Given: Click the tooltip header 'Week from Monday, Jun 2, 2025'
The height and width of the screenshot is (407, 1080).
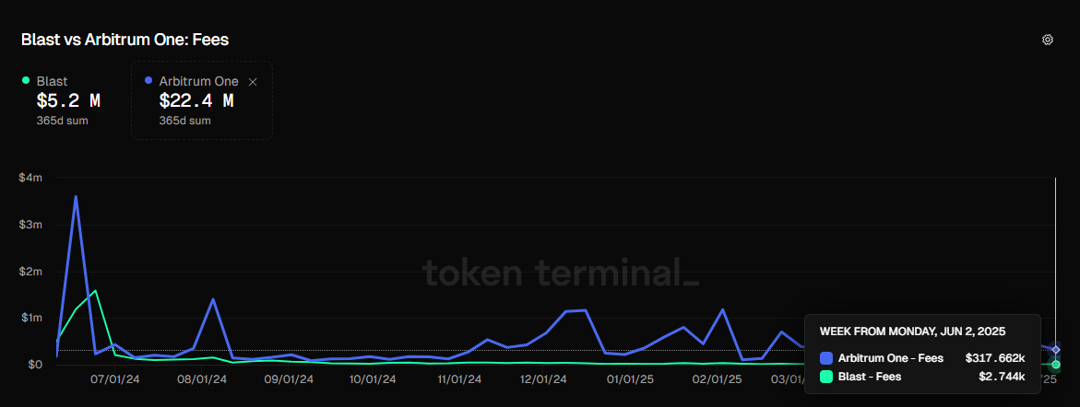Looking at the screenshot, I should (912, 331).
